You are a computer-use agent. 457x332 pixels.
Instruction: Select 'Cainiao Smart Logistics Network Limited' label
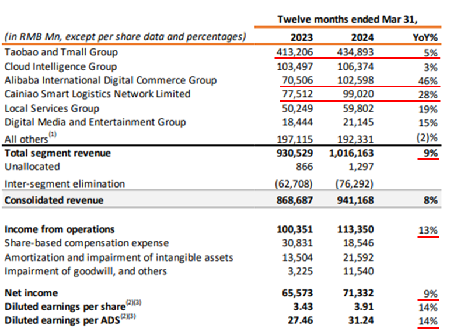(x=97, y=94)
